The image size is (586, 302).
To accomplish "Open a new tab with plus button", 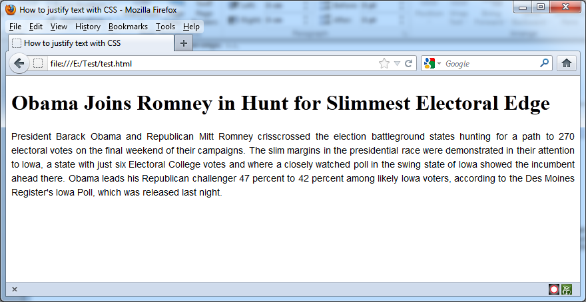I will (184, 43).
